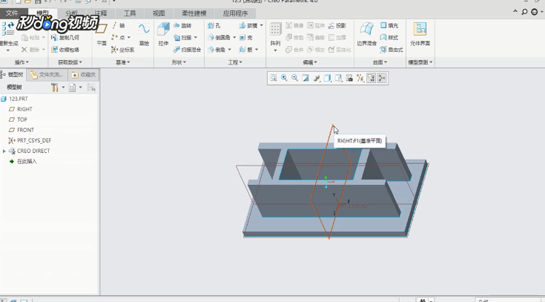
Task: Expand the Editing (编辑) group dropdown
Action: 310,62
